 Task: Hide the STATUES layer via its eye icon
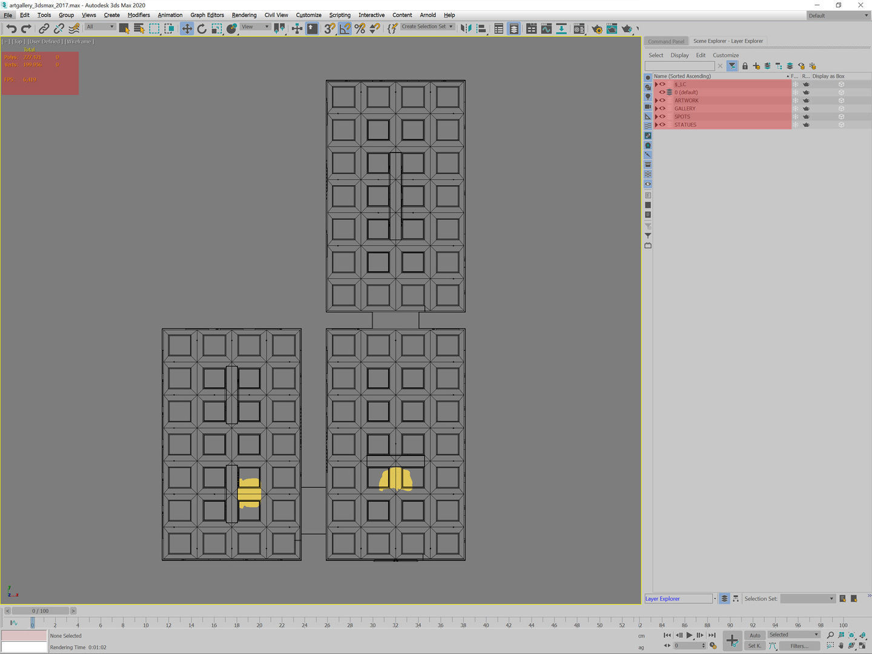coord(662,125)
